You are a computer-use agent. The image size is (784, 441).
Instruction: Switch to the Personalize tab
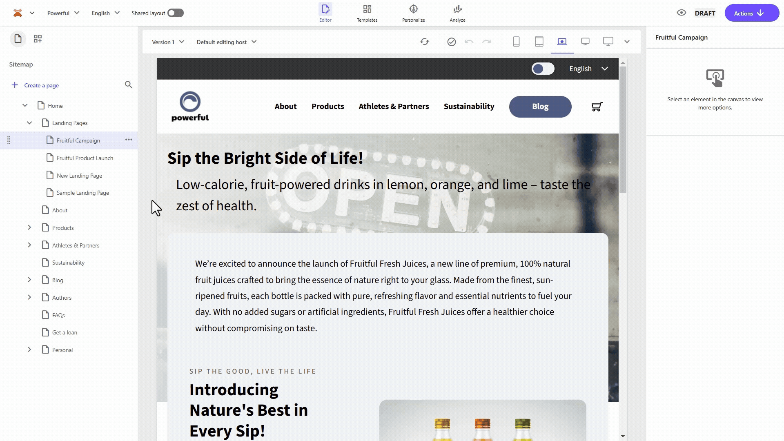[414, 13]
